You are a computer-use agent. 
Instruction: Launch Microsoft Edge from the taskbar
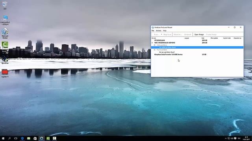22,138
